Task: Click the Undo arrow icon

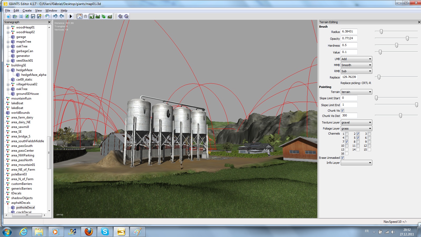Action: click(x=55, y=16)
